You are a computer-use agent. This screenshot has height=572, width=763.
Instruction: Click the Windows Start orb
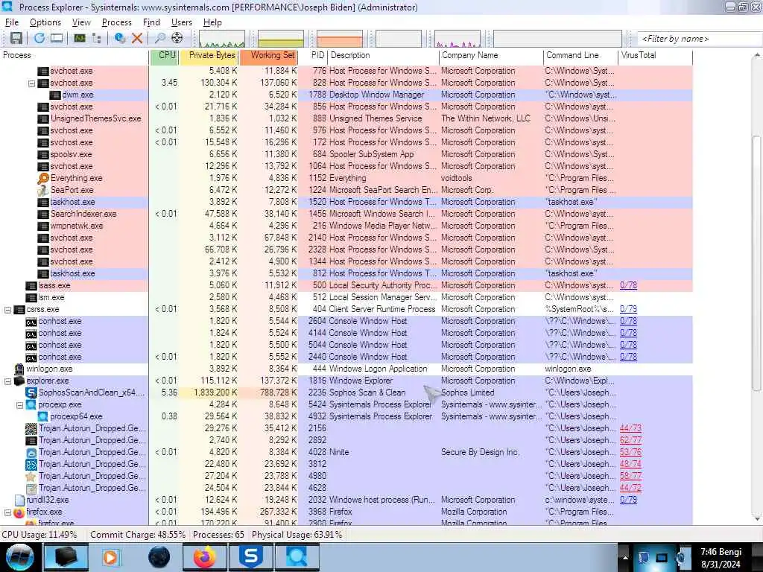(20, 557)
